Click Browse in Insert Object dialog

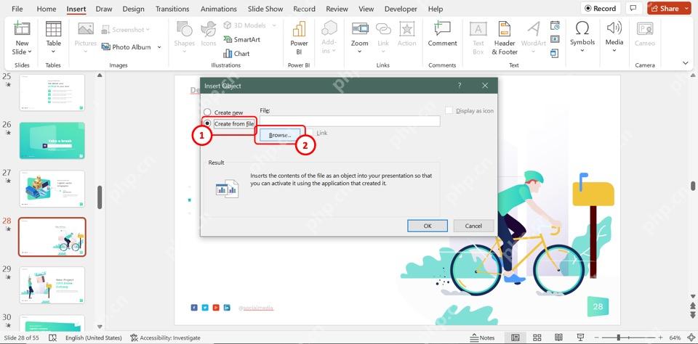click(280, 135)
